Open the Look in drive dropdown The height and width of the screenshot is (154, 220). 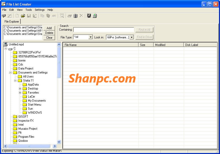click(131, 37)
